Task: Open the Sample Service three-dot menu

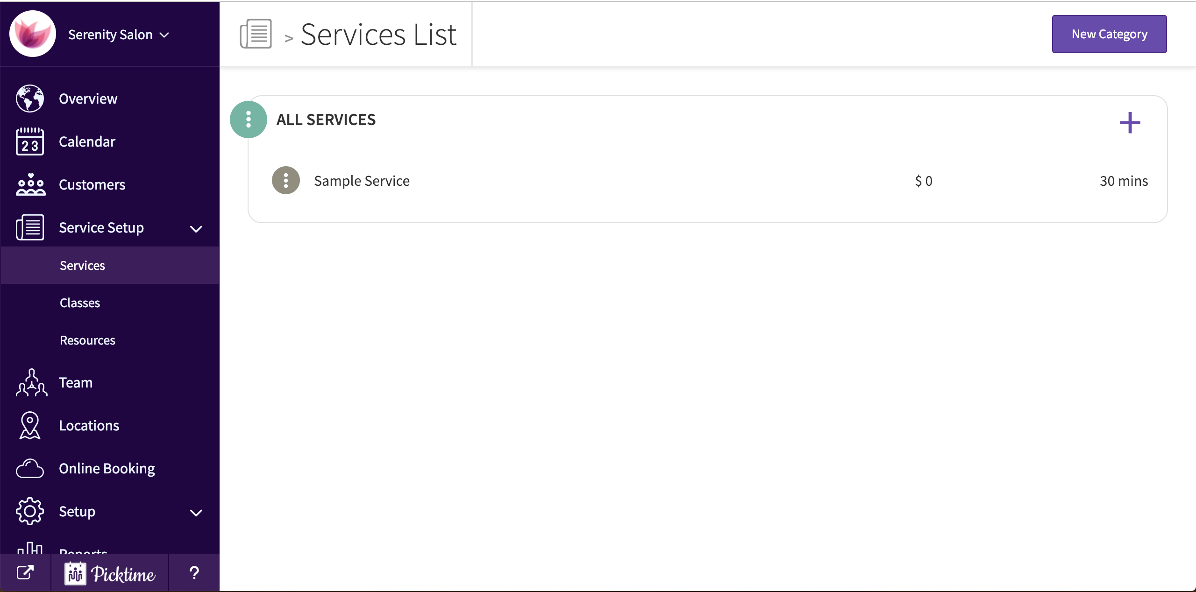Action: coord(285,180)
